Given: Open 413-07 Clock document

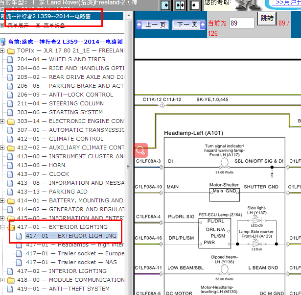Looking at the screenshot, I should click(43, 174).
